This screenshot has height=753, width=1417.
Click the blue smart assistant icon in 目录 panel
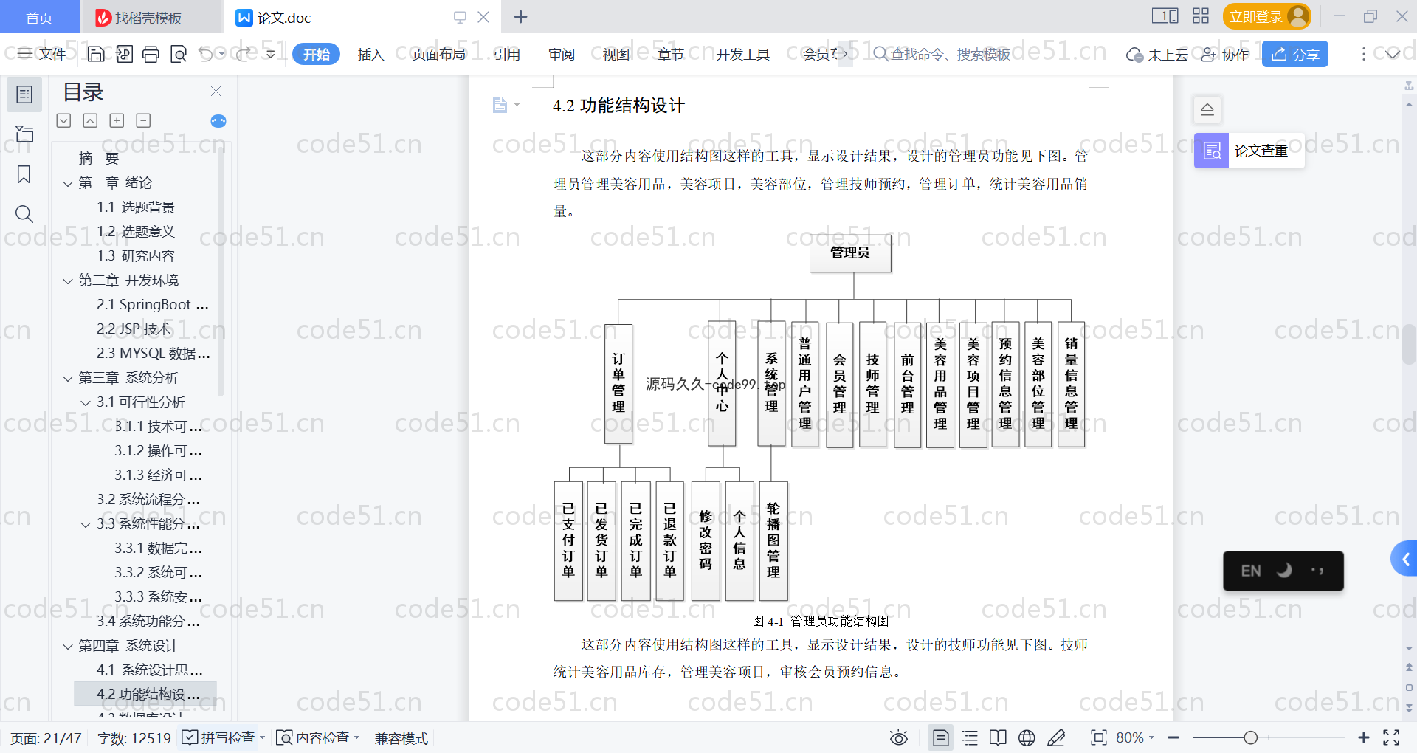(218, 121)
